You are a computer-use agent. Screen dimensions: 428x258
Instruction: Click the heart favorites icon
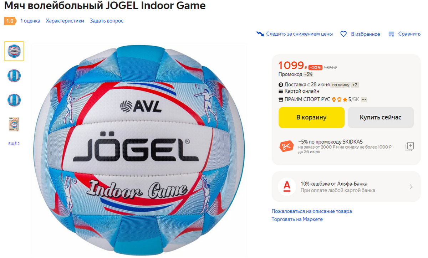(x=343, y=34)
